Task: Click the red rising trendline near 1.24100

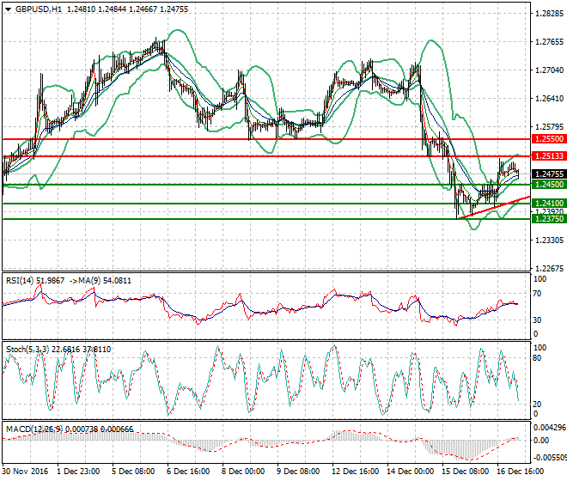Action: (x=494, y=207)
